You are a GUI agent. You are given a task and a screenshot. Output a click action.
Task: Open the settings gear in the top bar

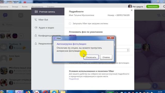coord(164,6)
